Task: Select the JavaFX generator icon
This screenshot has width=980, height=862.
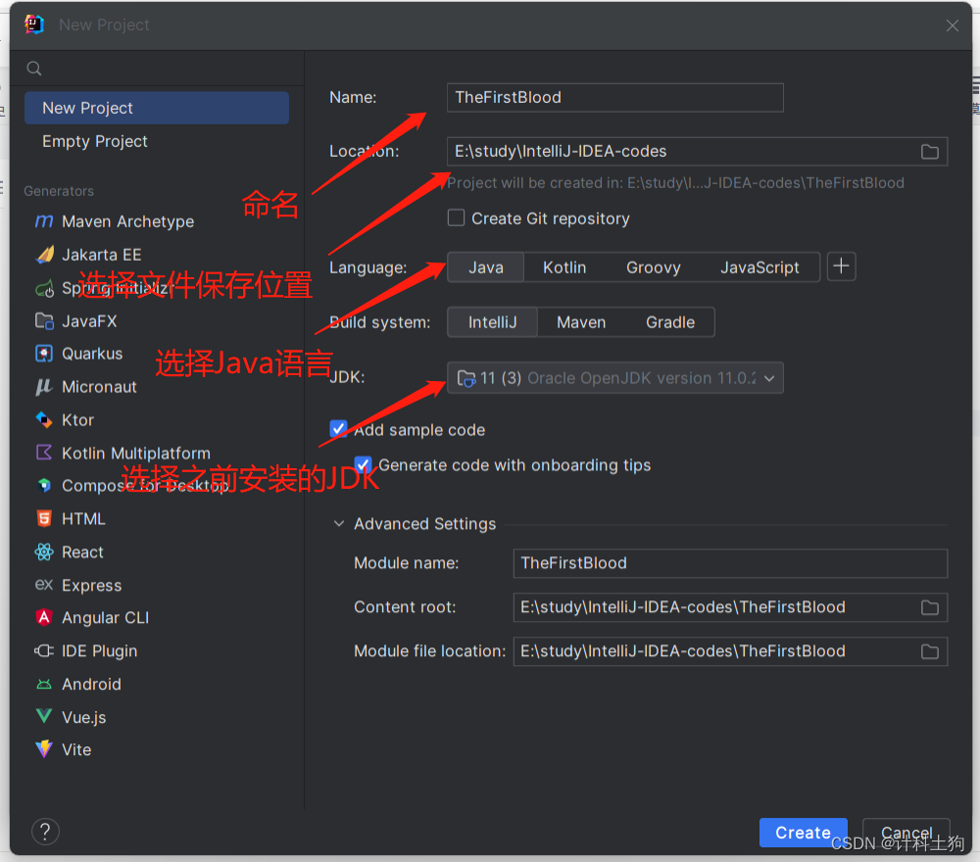Action: click(44, 321)
